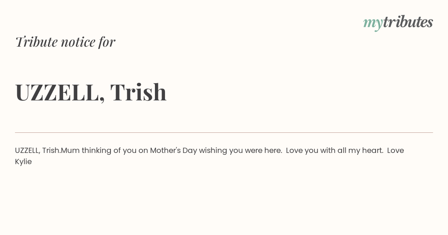This screenshot has height=235, width=448.
Task: Click the green "my" in the logo
Action: pos(373,24)
